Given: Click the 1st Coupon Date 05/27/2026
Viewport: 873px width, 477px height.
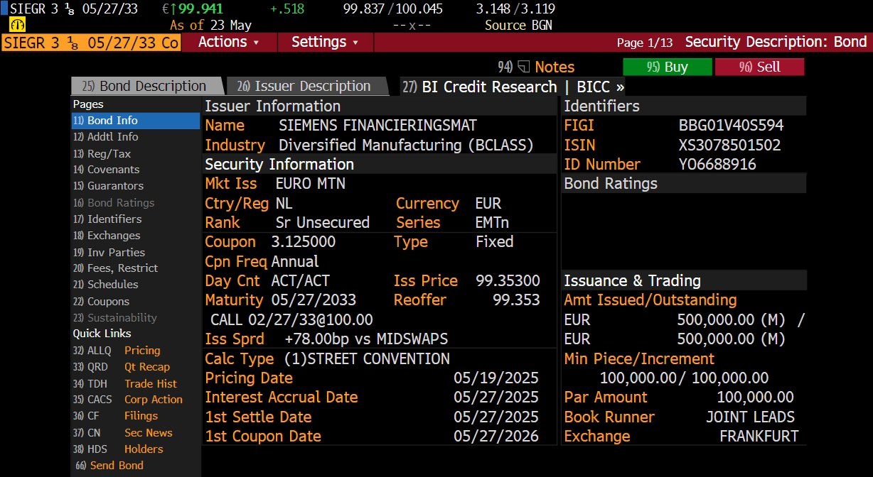Looking at the screenshot, I should 496,437.
